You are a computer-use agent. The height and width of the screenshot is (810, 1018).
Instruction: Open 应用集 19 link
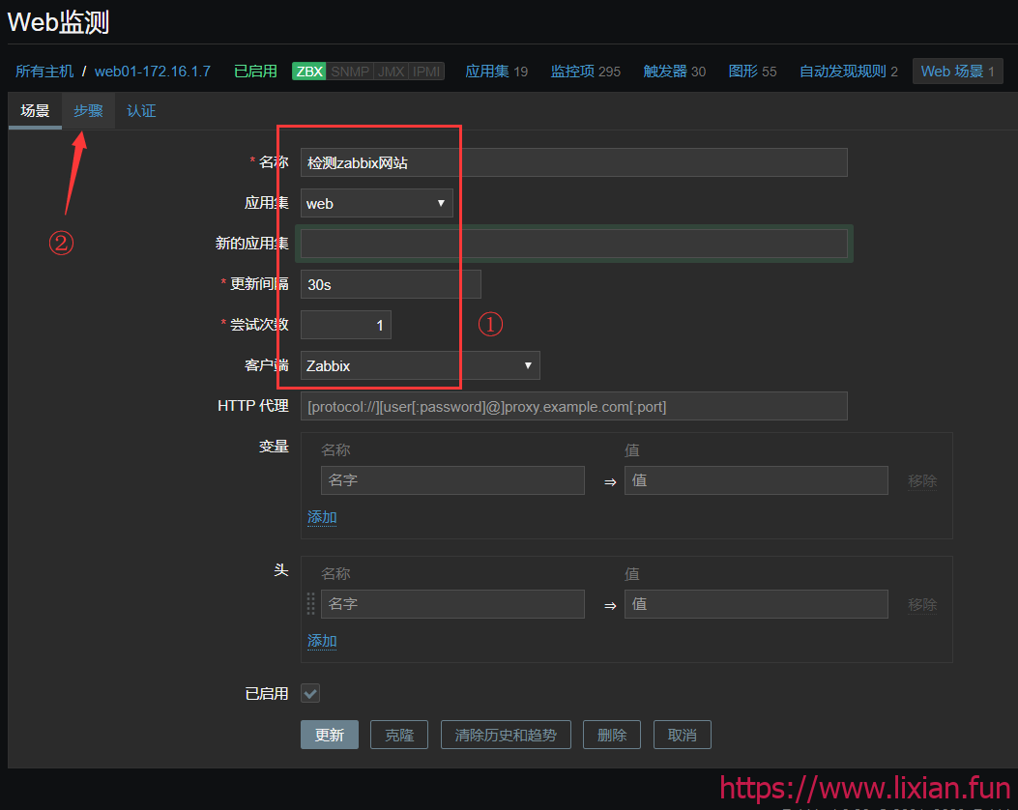497,72
